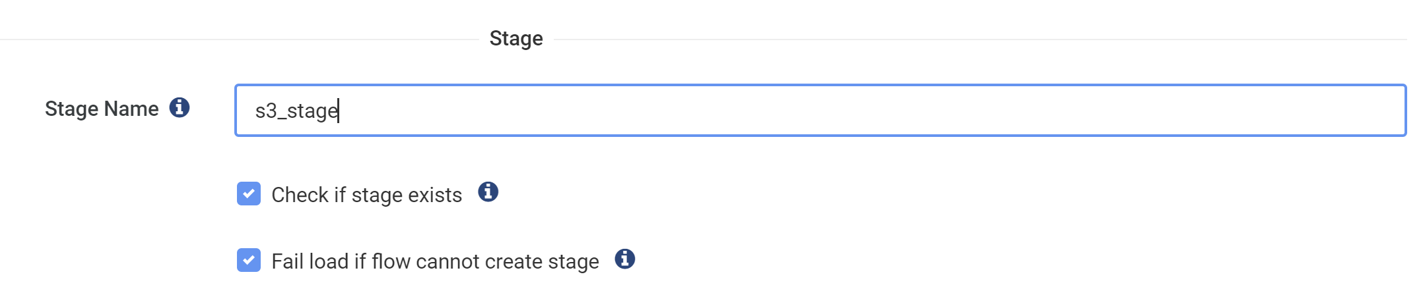Screen dimensions: 1423x289
Task: View help about failing load on stage creation
Action: coord(624,259)
